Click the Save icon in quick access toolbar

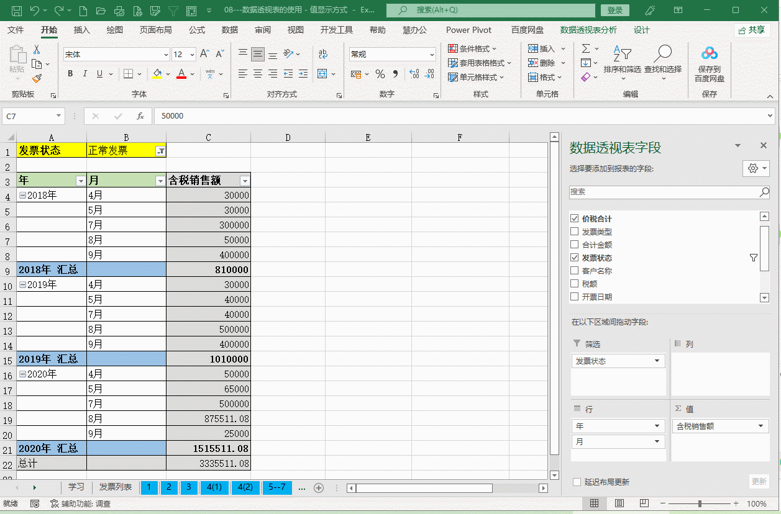pyautogui.click(x=17, y=11)
